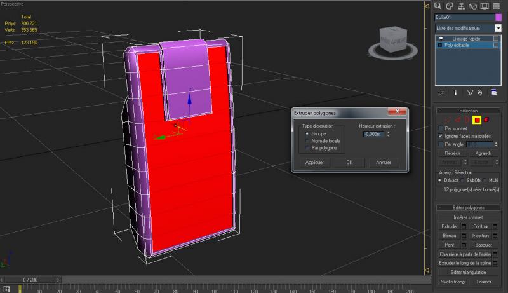Image resolution: width=508 pixels, height=293 pixels.
Task: Click the Insérer sommet button
Action: click(x=469, y=217)
